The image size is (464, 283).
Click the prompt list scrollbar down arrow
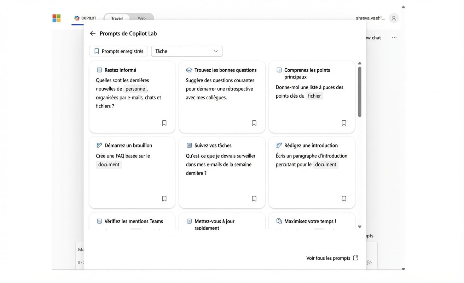pos(360,227)
